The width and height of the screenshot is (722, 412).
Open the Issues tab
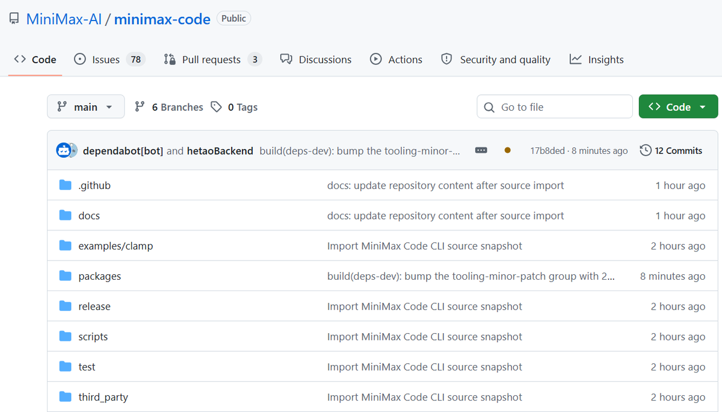click(109, 60)
